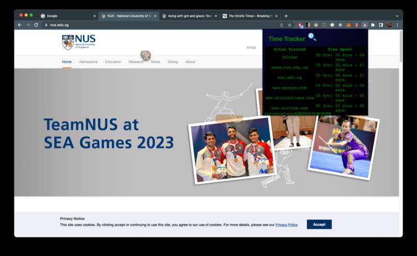
Task: Open the Privacy Policy link
Action: [286, 225]
